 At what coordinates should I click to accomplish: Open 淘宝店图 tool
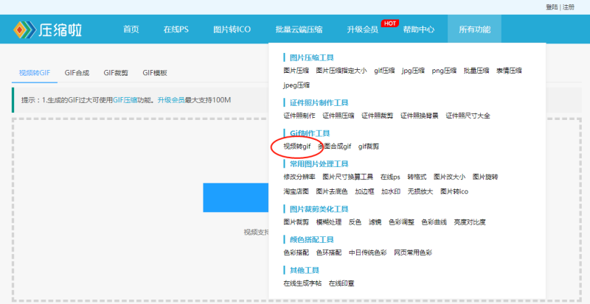point(296,191)
